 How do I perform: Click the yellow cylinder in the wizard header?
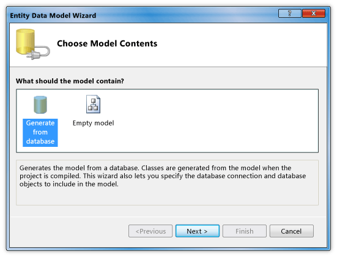coord(25,42)
